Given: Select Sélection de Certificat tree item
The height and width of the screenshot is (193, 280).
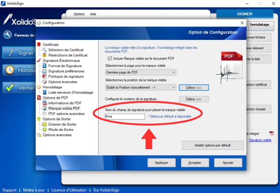Looking at the screenshot, I should click(x=66, y=50).
